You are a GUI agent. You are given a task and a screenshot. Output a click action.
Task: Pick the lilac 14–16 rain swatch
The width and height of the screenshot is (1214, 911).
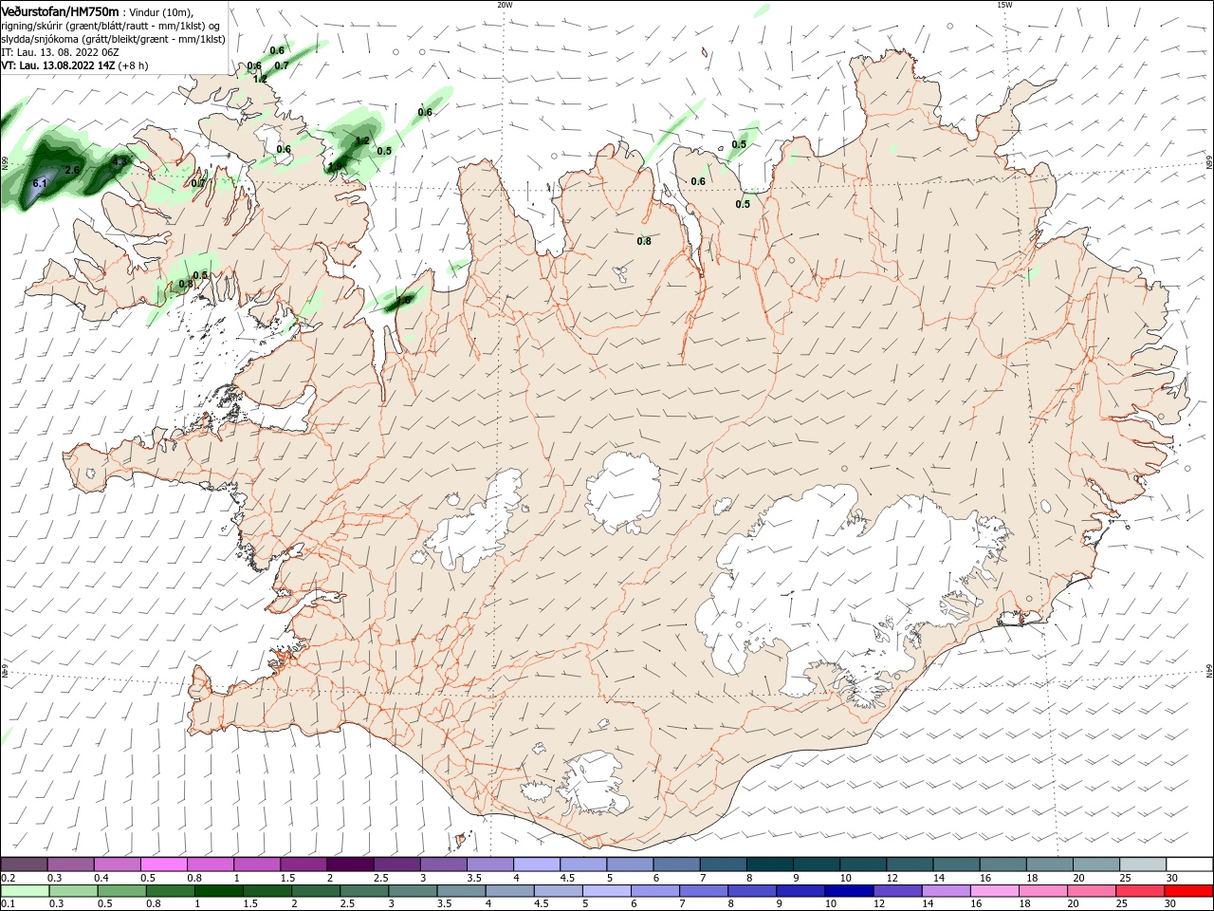[946, 891]
